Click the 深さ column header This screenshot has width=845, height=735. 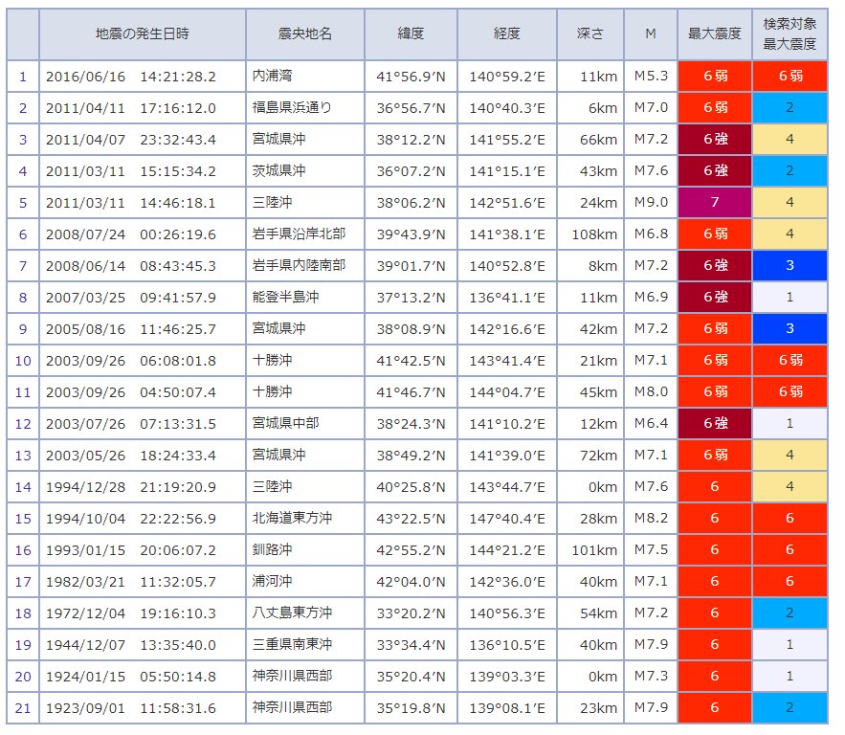click(x=590, y=33)
